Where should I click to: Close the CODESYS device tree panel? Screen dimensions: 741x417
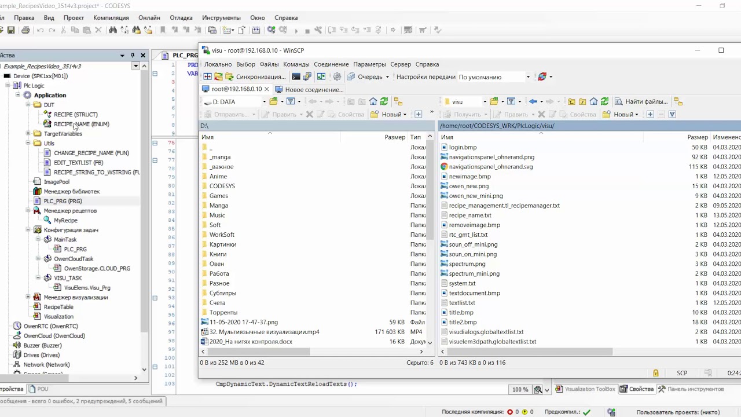(x=143, y=55)
